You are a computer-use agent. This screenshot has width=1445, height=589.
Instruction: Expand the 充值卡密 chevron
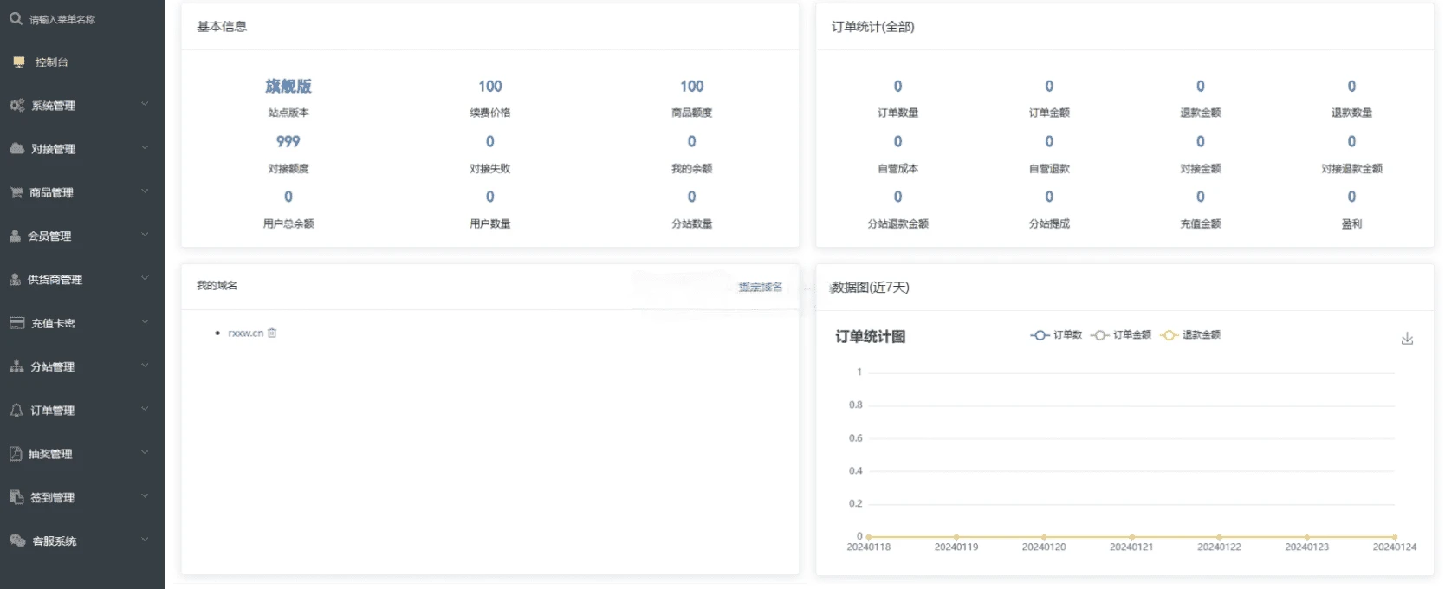point(145,322)
